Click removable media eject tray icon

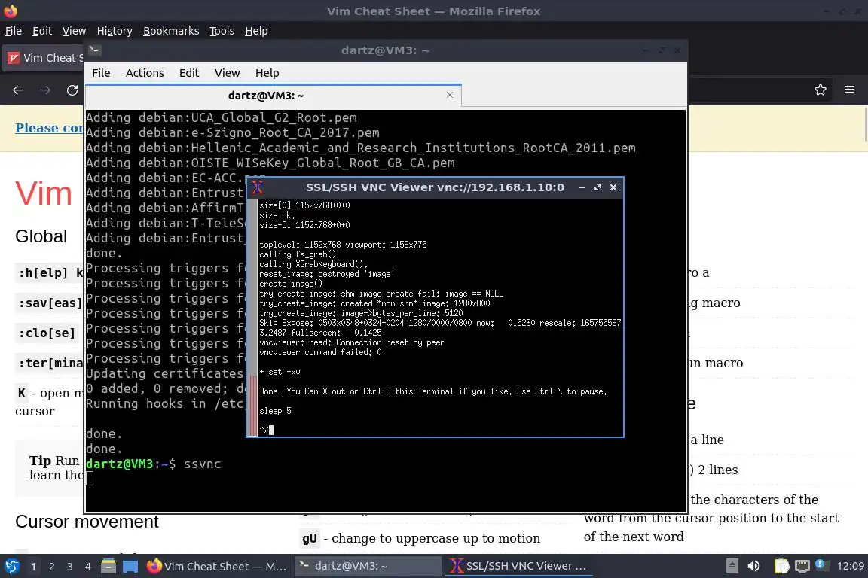point(732,567)
